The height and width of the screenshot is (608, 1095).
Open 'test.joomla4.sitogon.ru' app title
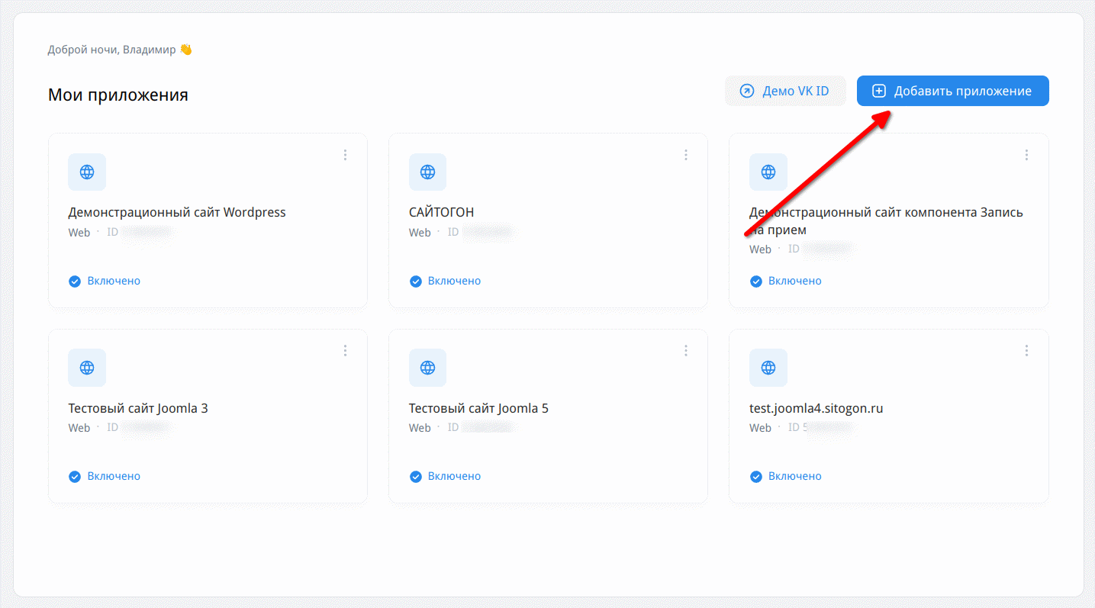[816, 408]
